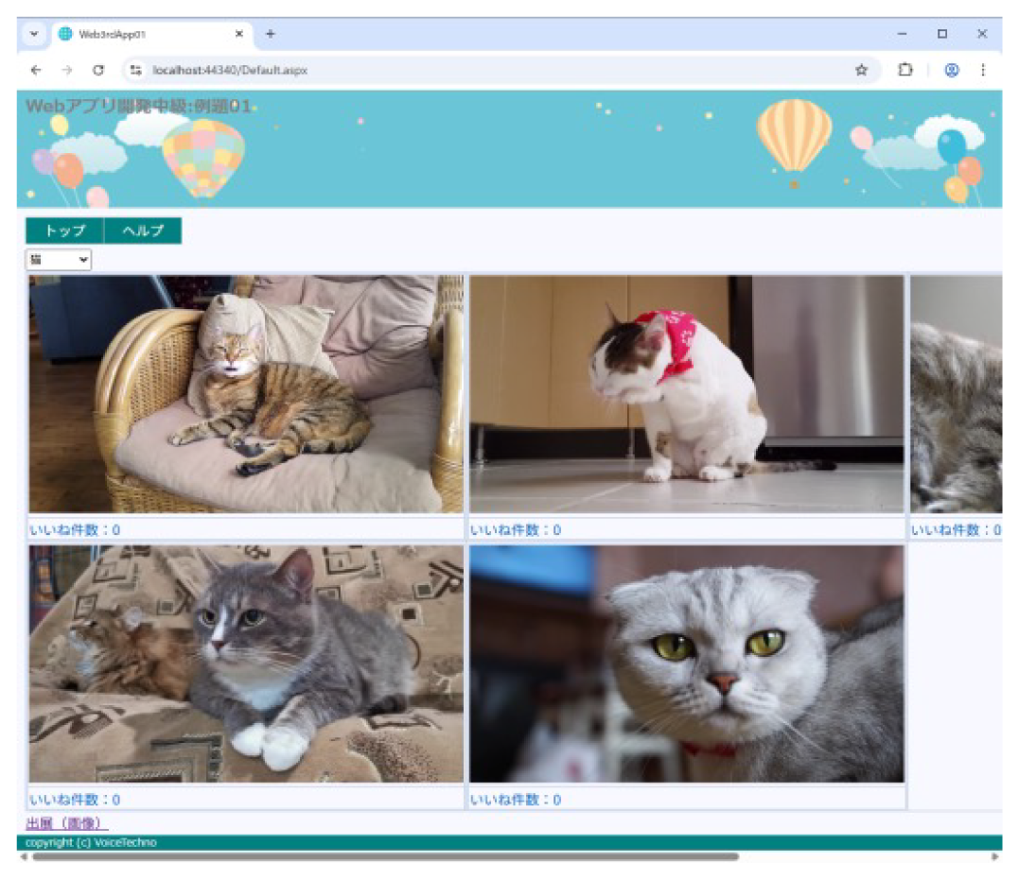Click the browser back arrow icon
The width and height of the screenshot is (1019, 880).
coord(36,70)
